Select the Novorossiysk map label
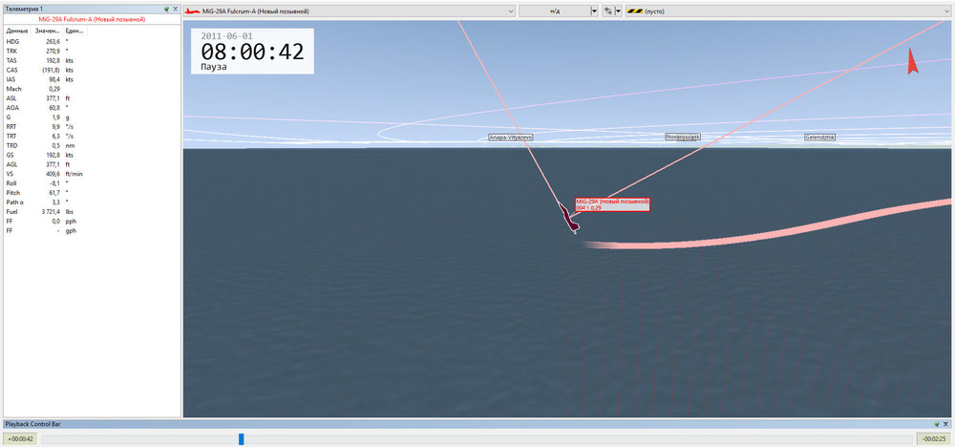This screenshot has height=447, width=955. pyautogui.click(x=682, y=137)
